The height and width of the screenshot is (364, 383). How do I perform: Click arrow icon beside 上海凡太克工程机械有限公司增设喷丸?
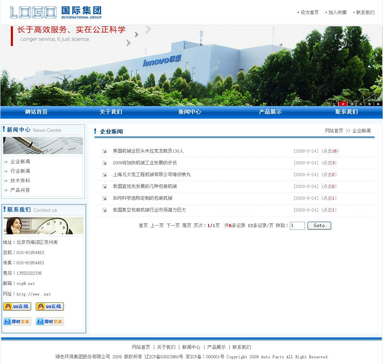pos(105,175)
